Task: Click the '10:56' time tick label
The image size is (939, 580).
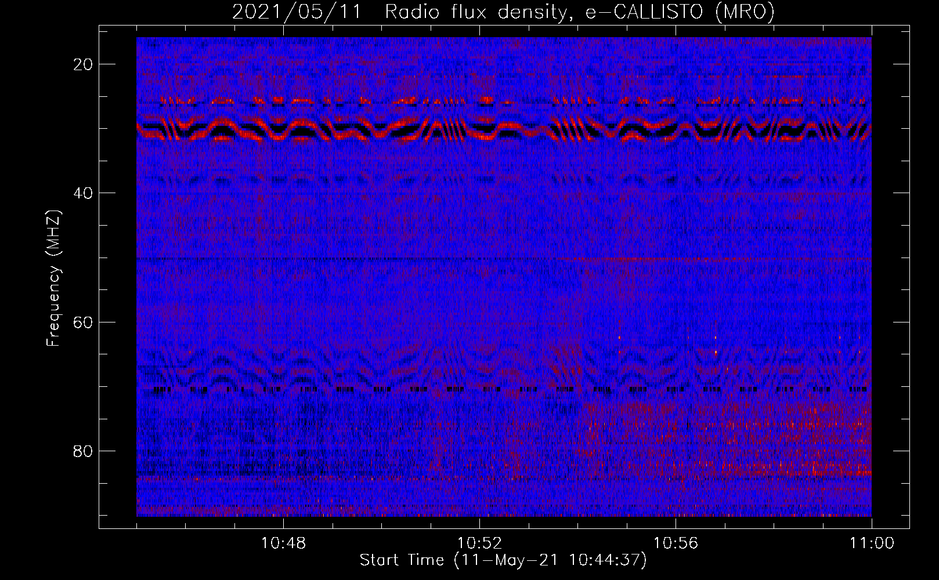Action: [x=676, y=543]
